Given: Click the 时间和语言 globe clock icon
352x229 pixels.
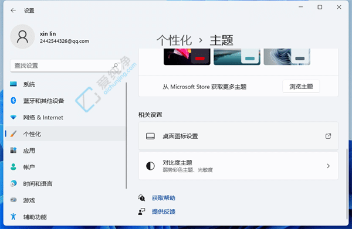Looking at the screenshot, I should 13,183.
